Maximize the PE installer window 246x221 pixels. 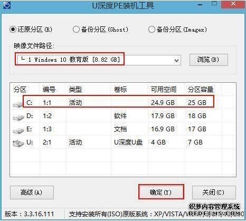214,4
